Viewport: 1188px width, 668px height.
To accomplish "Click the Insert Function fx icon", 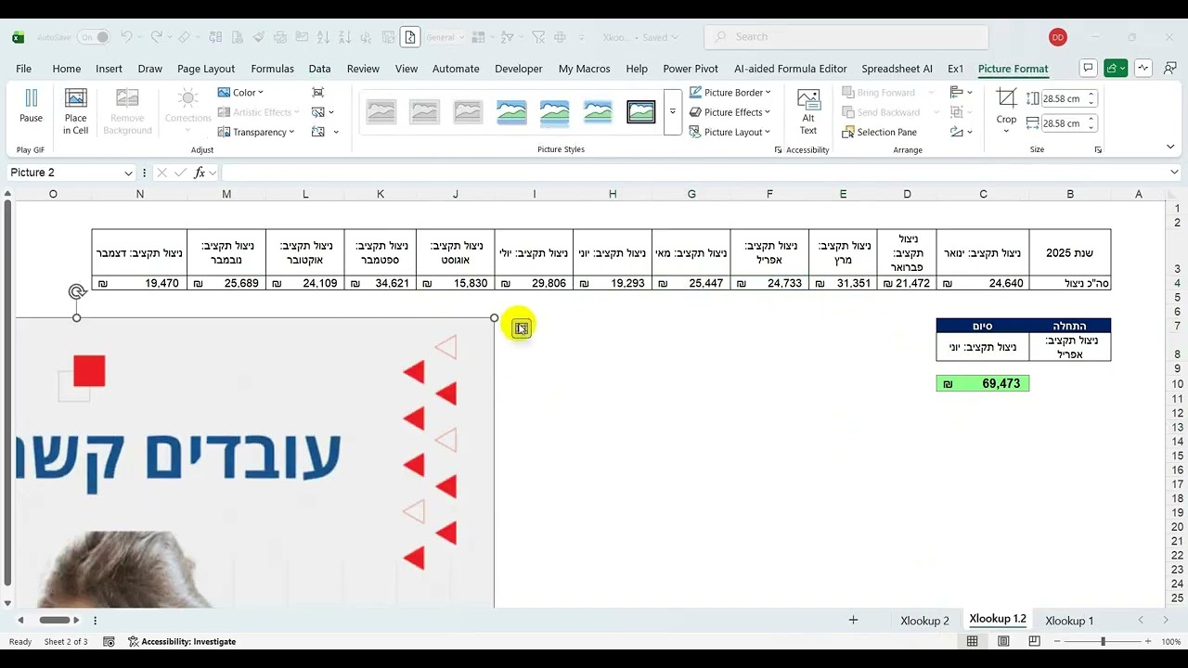I will (199, 173).
